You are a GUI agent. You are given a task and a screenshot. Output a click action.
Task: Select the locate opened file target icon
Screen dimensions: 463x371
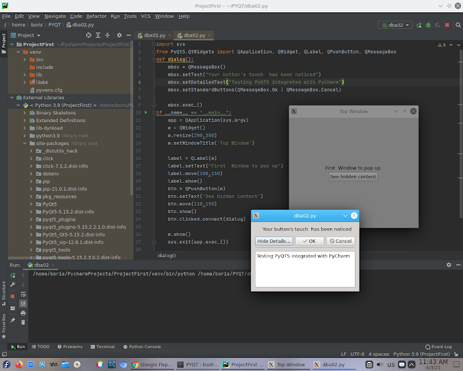[89, 35]
